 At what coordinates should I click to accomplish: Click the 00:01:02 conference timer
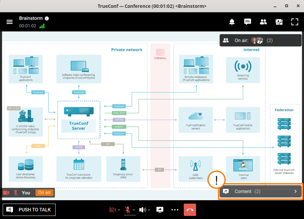(28, 26)
